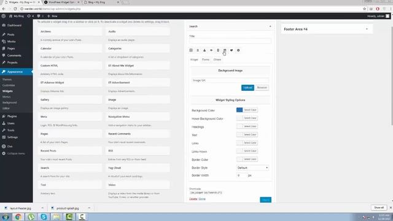Open the Menus submenu link
The image size is (393, 221).
pos(7,97)
